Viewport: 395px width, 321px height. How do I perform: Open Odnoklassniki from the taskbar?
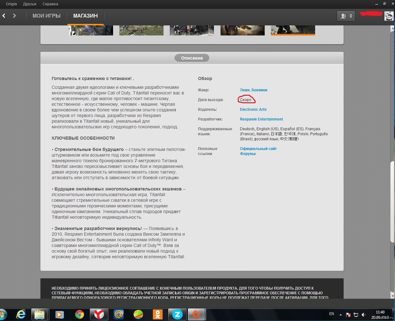click(158, 314)
